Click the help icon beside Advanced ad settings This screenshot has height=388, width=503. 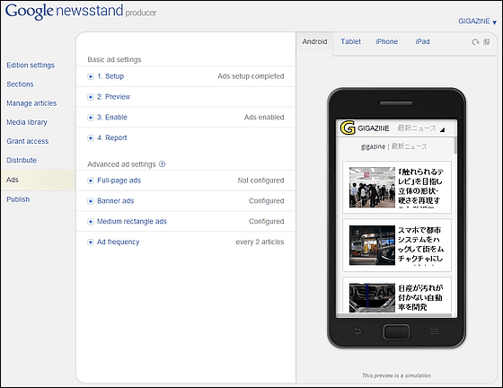[x=163, y=164]
